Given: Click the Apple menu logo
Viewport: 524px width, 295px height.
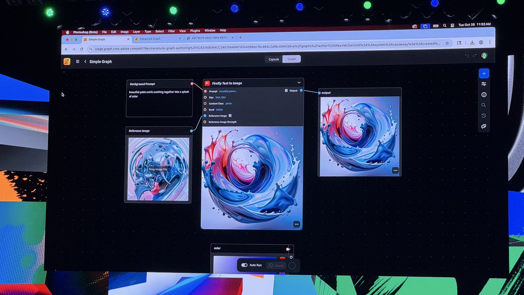Looking at the screenshot, I should click(68, 32).
